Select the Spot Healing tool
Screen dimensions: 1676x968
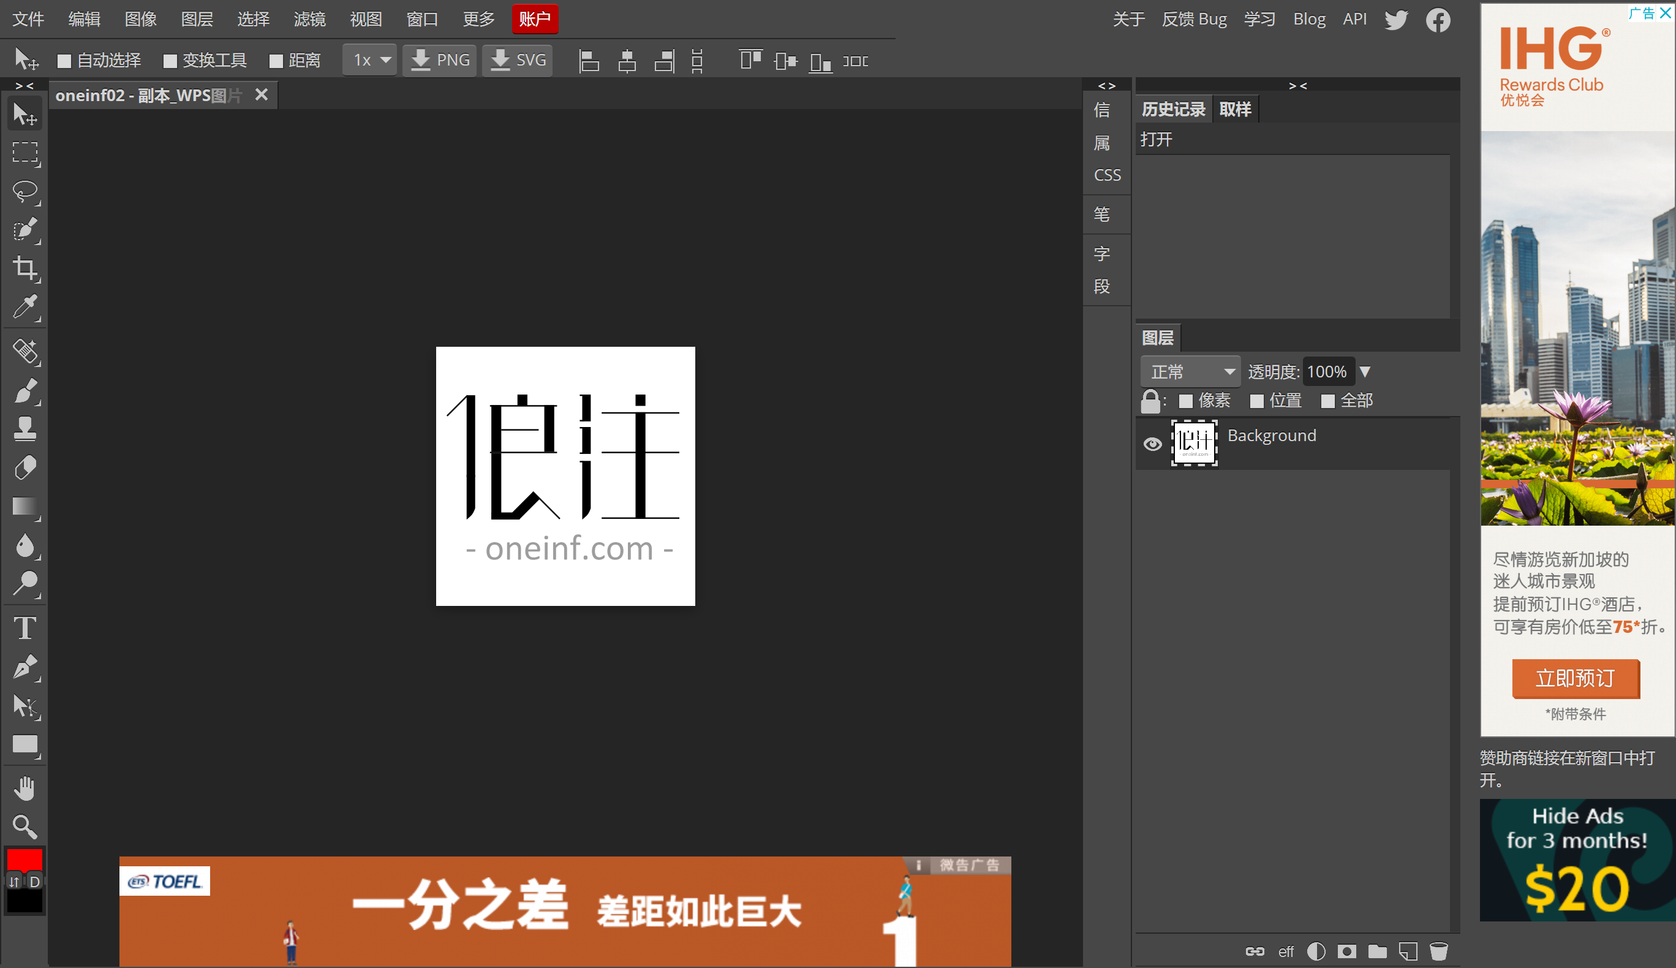click(x=25, y=351)
